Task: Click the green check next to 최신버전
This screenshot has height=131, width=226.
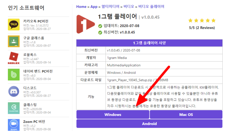Action: [x=100, y=33]
